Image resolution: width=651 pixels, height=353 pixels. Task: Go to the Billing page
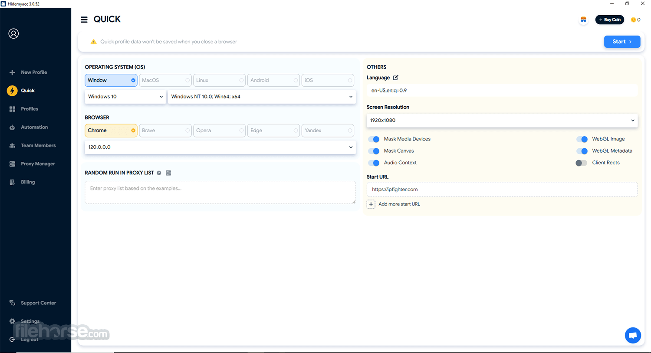28,182
